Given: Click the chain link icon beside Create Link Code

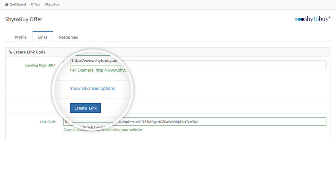Looking at the screenshot, I should pos(10,52).
